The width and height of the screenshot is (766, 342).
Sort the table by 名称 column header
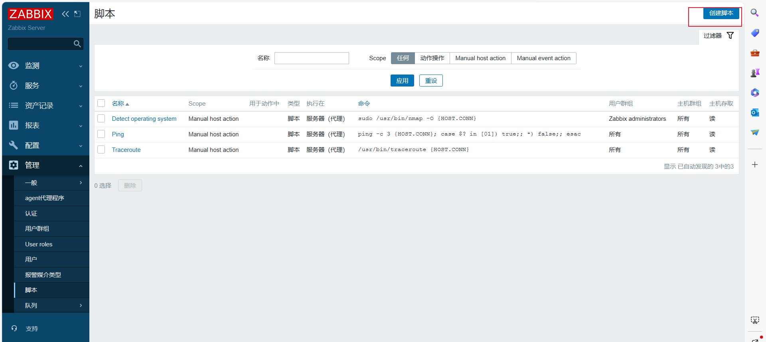(120, 104)
